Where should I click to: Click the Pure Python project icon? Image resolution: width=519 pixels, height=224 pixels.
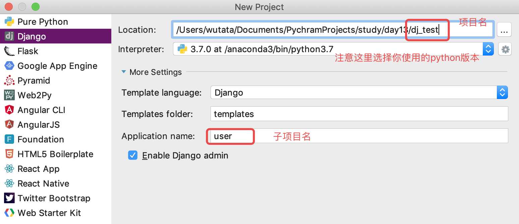9,22
